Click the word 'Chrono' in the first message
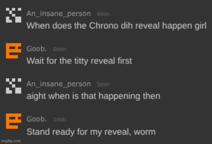This screenshot has height=144, width=212. point(104,26)
